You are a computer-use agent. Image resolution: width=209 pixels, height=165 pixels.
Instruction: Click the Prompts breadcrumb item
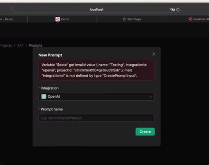pos(35,45)
